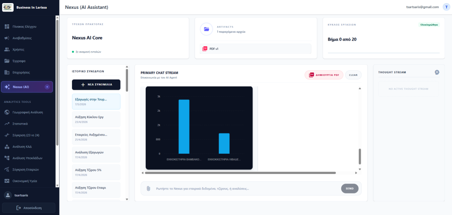Open the Thought Stream settings icon
The image size is (452, 215).
[x=437, y=72]
